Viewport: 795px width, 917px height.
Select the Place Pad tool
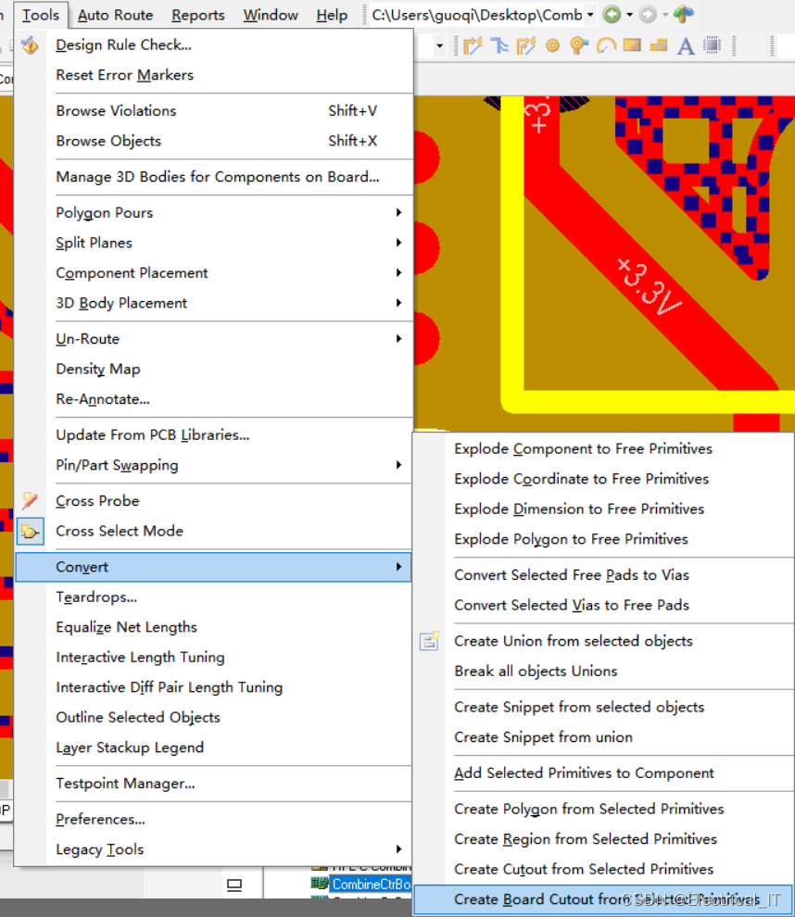[553, 45]
